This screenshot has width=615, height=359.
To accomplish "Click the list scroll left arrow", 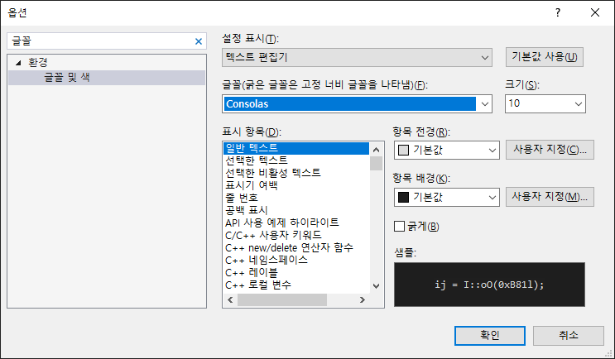I will click(x=230, y=299).
